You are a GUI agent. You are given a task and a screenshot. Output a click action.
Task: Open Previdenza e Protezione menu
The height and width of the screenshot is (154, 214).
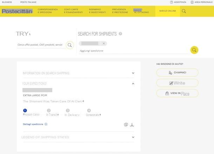[x=120, y=11]
